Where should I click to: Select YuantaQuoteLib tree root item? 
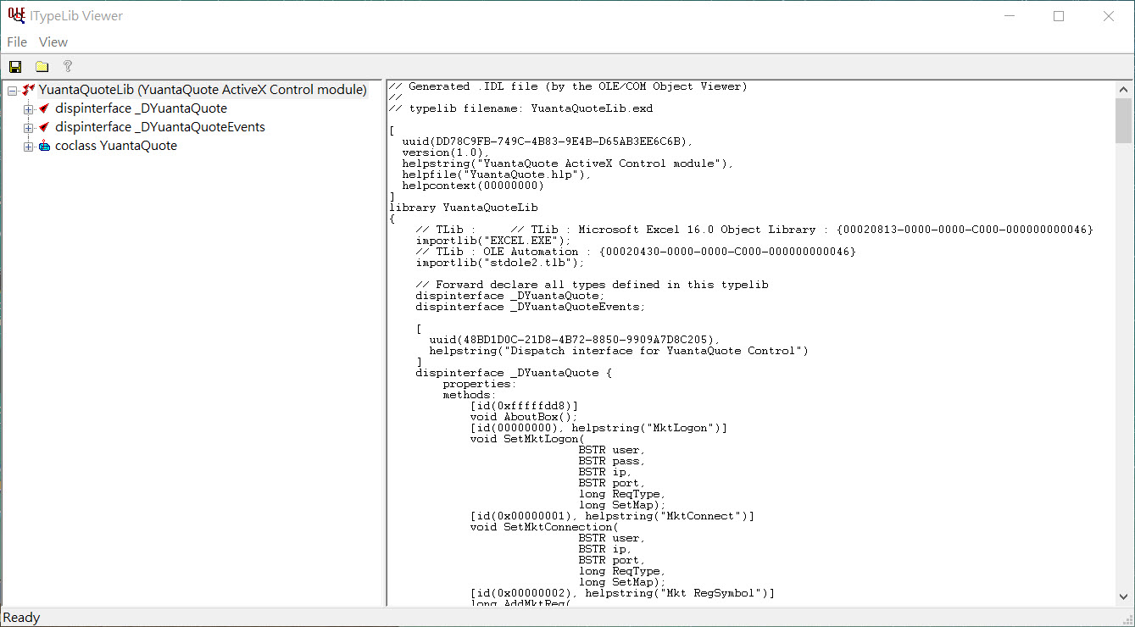[x=203, y=90]
